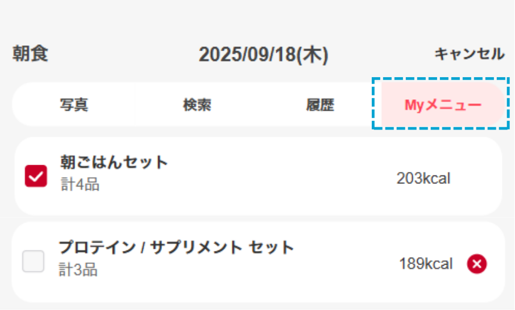Viewport: 515px width, 310px height.
Task: Click the 189kcal calorie value
Action: pyautogui.click(x=426, y=264)
